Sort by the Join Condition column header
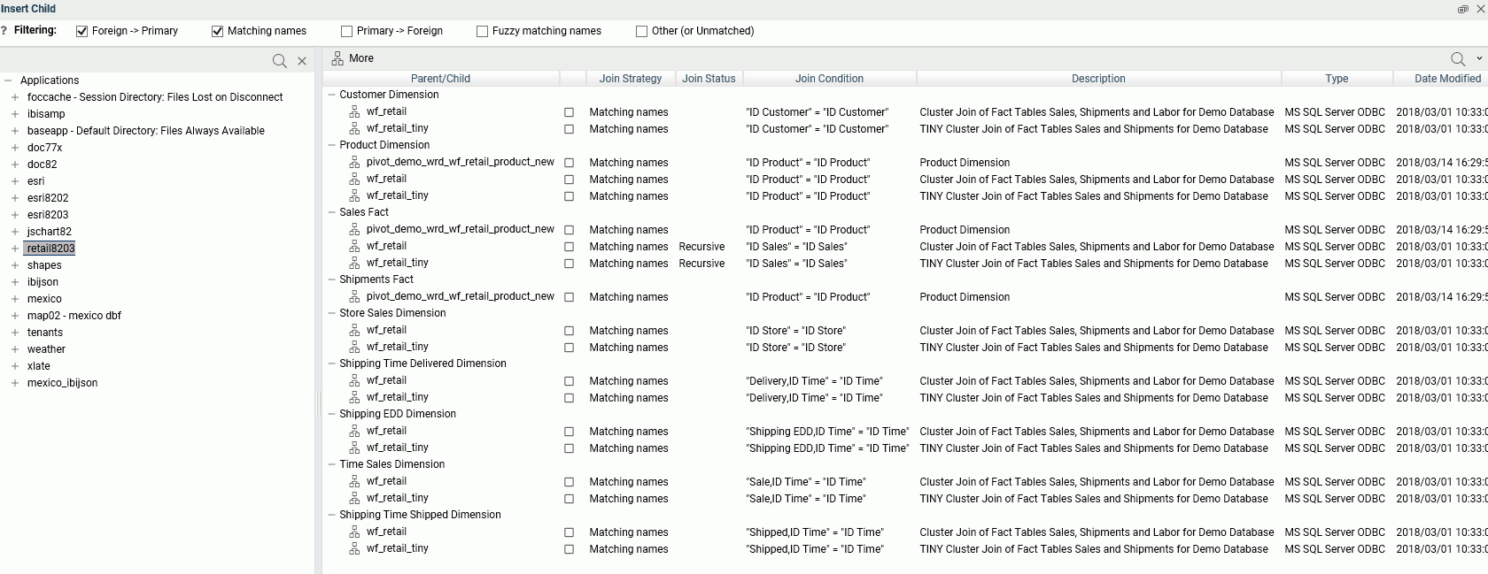Image resolution: width=1488 pixels, height=574 pixels. tap(829, 79)
